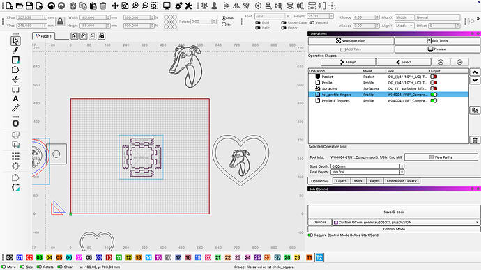Select the Operations bottom tab

click(x=320, y=181)
